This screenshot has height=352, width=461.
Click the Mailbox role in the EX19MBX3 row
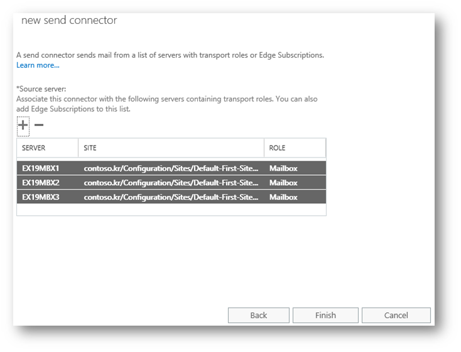(283, 197)
